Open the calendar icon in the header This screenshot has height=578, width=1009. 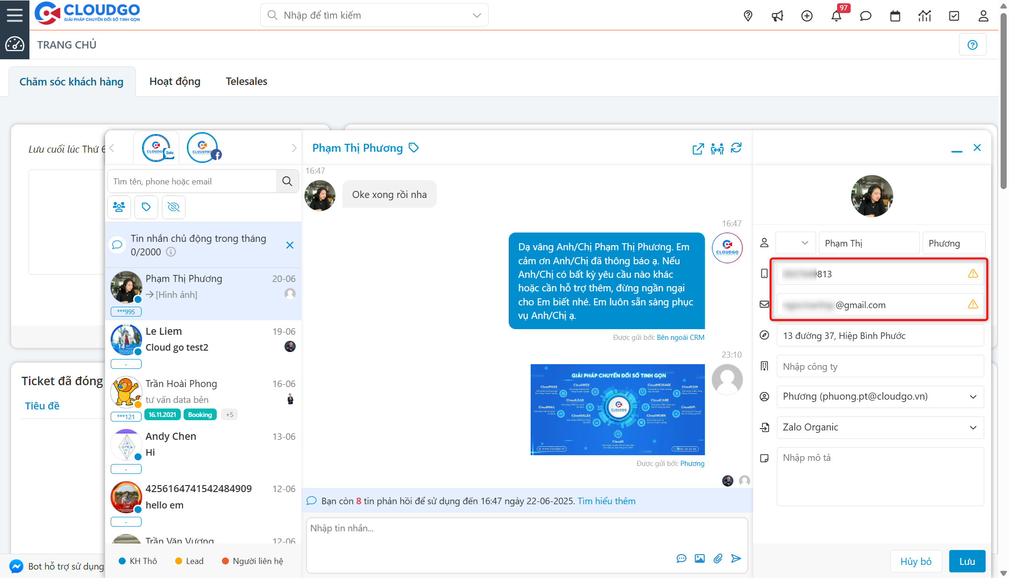coord(895,15)
